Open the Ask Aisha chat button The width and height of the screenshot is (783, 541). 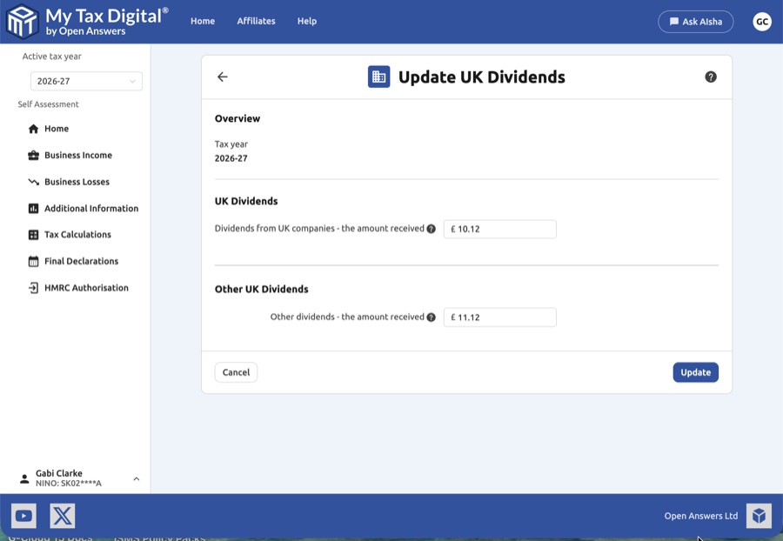pyautogui.click(x=695, y=22)
